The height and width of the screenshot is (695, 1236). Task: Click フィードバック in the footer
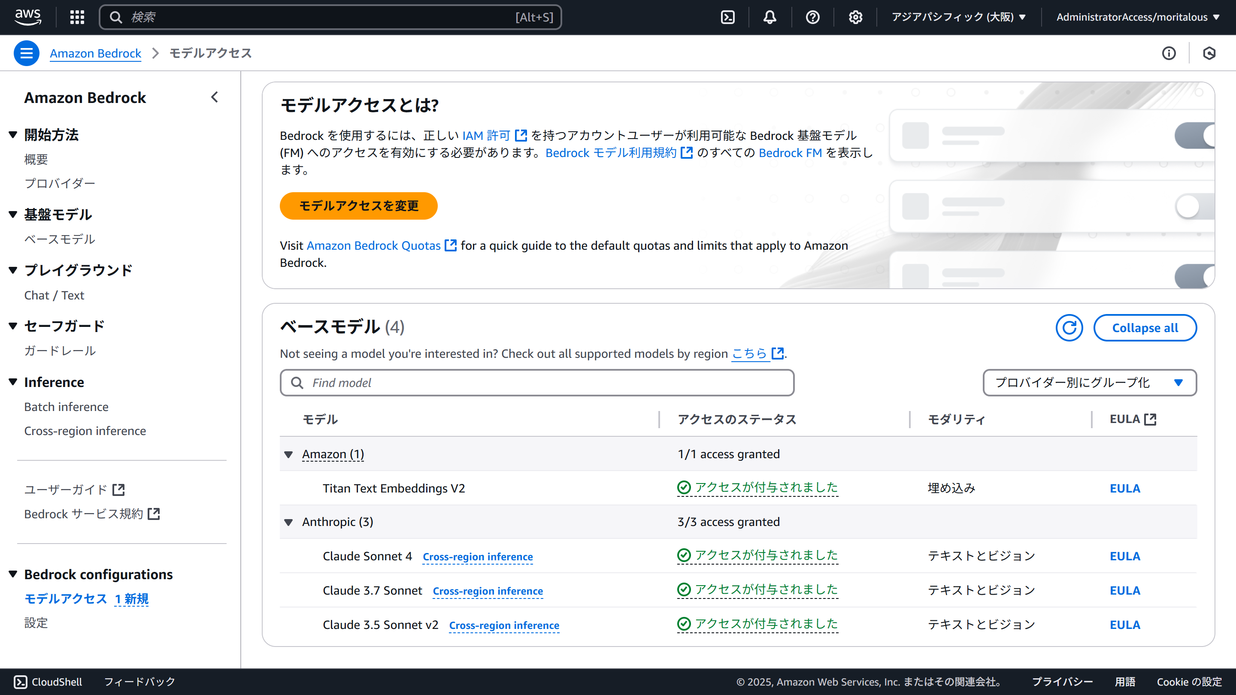139,682
